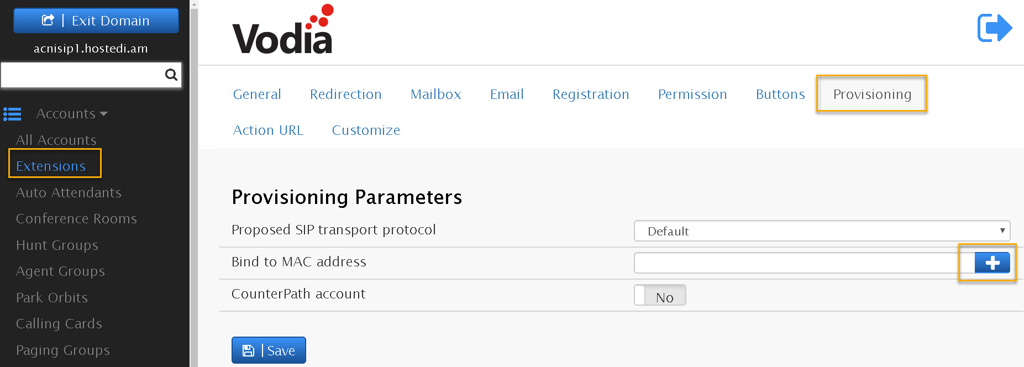The image size is (1024, 367).
Task: Go to the Registration tab
Action: 591,95
